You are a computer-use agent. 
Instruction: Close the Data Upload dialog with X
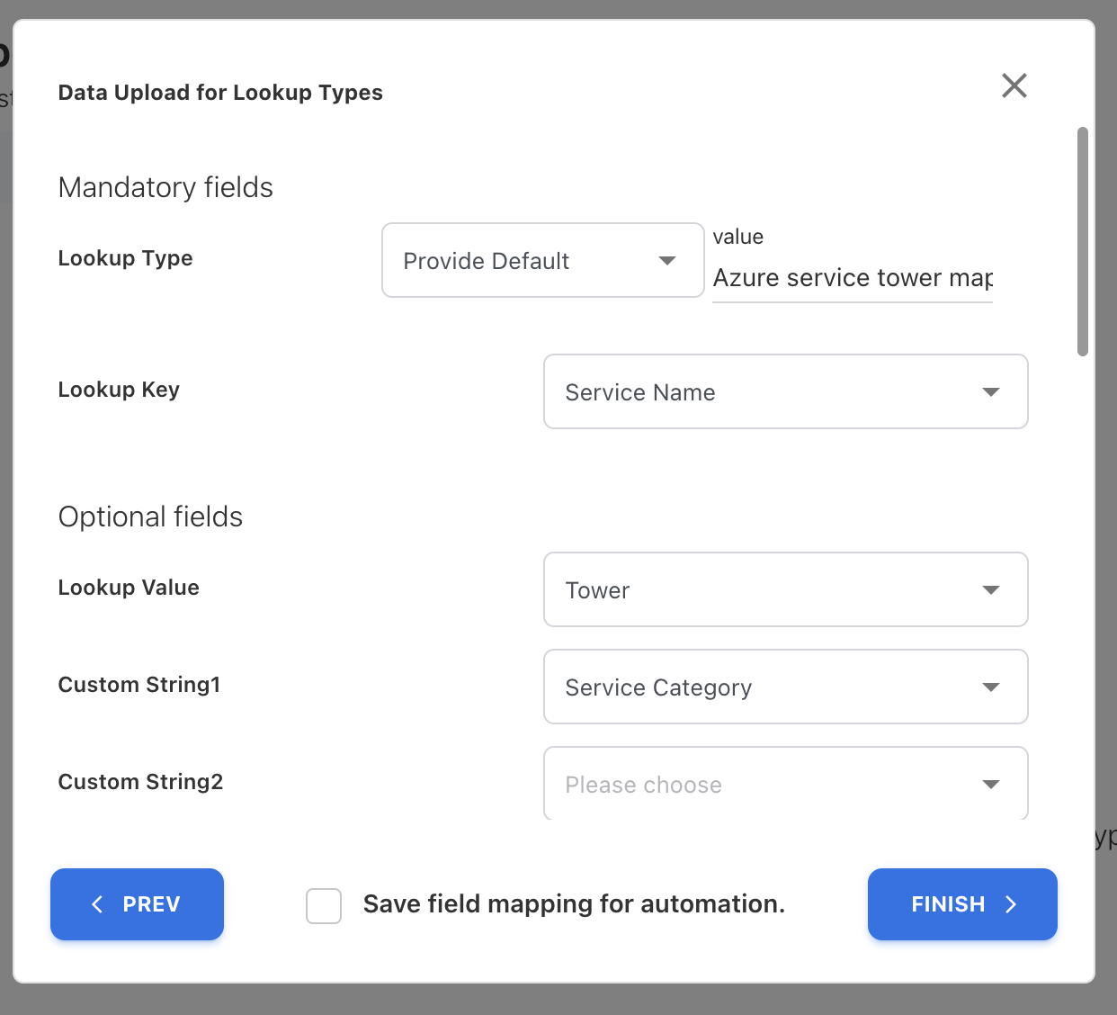pyautogui.click(x=1014, y=85)
